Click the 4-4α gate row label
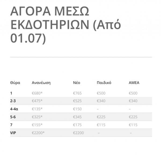 coord(15,109)
